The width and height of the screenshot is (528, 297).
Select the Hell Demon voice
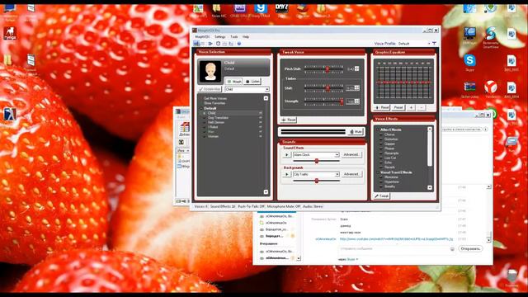tap(216, 123)
